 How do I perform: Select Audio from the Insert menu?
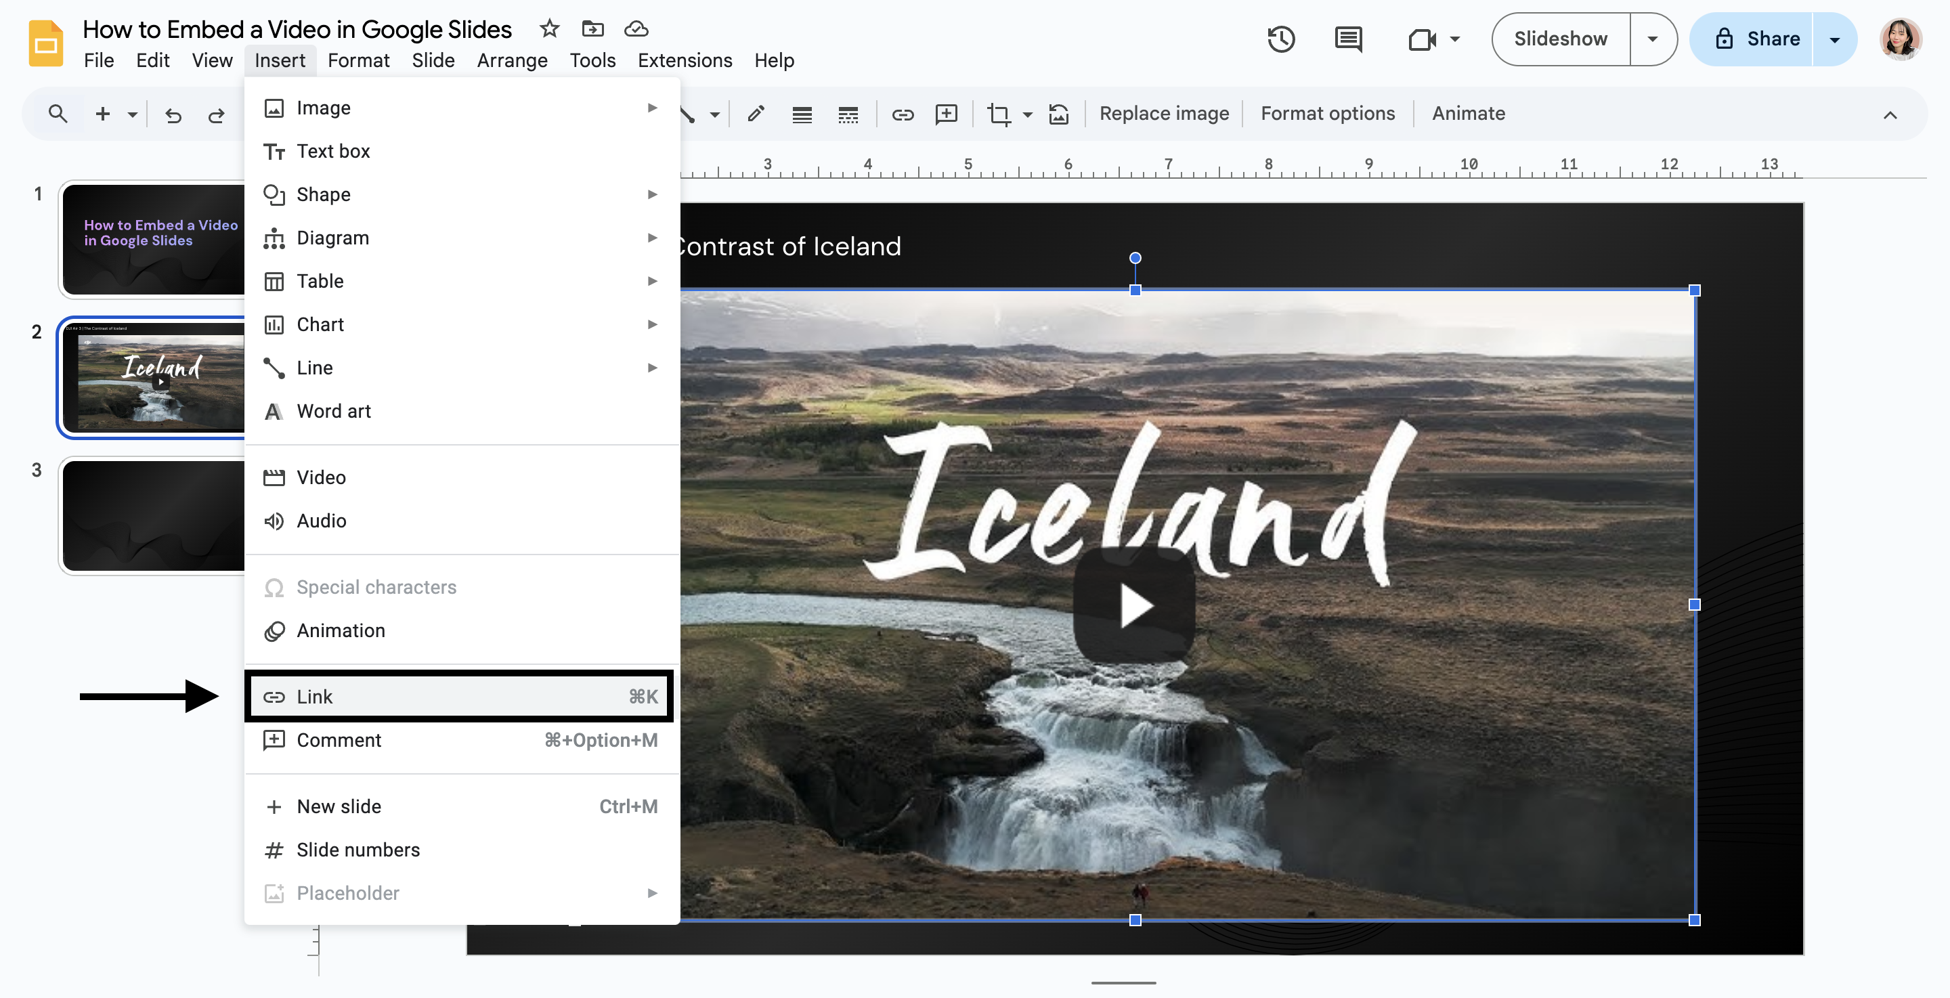(462, 520)
